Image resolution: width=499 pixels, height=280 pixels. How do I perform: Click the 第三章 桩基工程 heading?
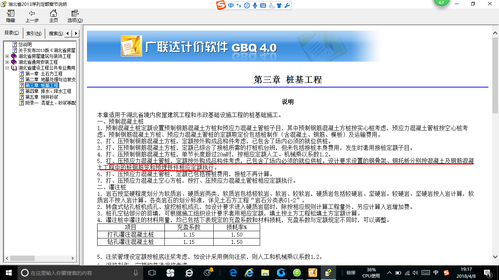(288, 79)
